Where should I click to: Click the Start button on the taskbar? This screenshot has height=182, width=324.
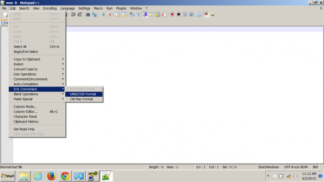8,176
